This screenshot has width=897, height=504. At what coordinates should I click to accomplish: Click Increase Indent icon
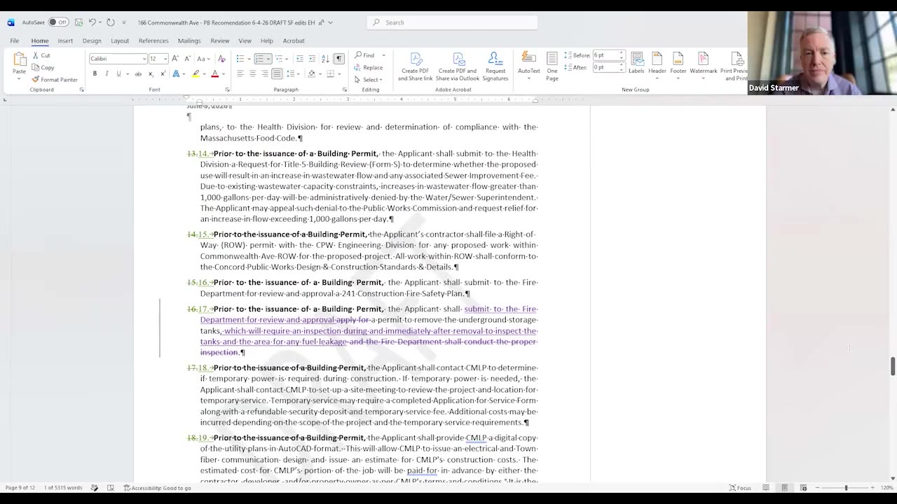tap(312, 59)
